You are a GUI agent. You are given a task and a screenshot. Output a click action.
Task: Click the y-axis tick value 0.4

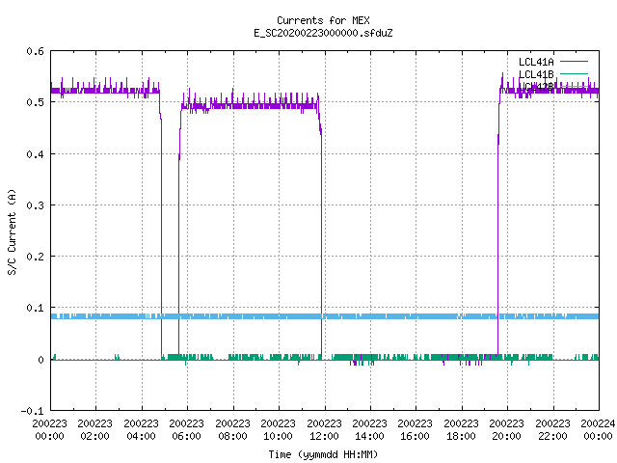[x=35, y=154]
